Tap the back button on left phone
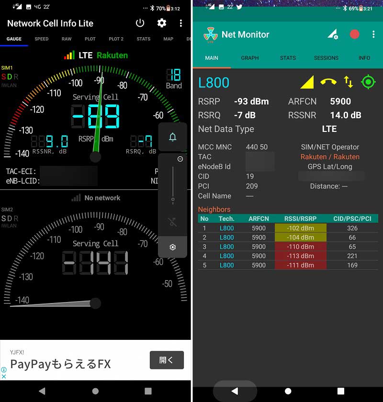 42,391
